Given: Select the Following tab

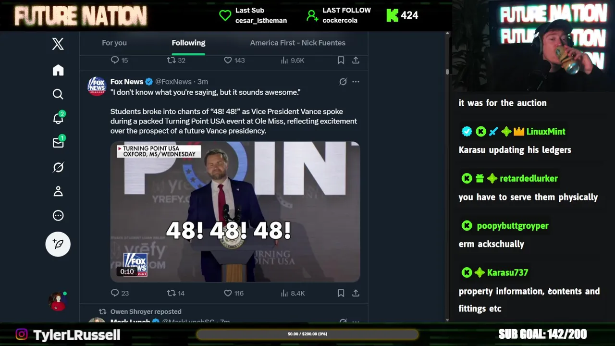Looking at the screenshot, I should click(x=188, y=43).
